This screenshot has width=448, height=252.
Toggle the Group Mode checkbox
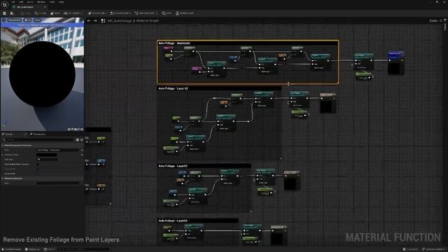38,174
